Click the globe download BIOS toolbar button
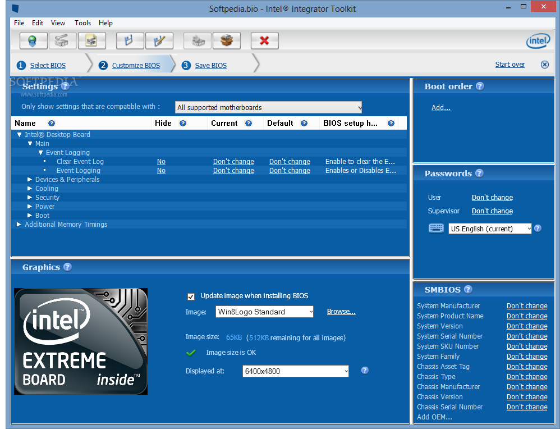This screenshot has width=560, height=429. [33, 40]
